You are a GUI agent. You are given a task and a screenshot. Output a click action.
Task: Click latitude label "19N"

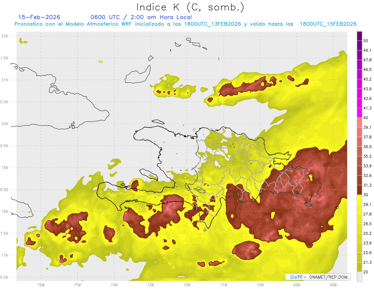(x=5, y=168)
